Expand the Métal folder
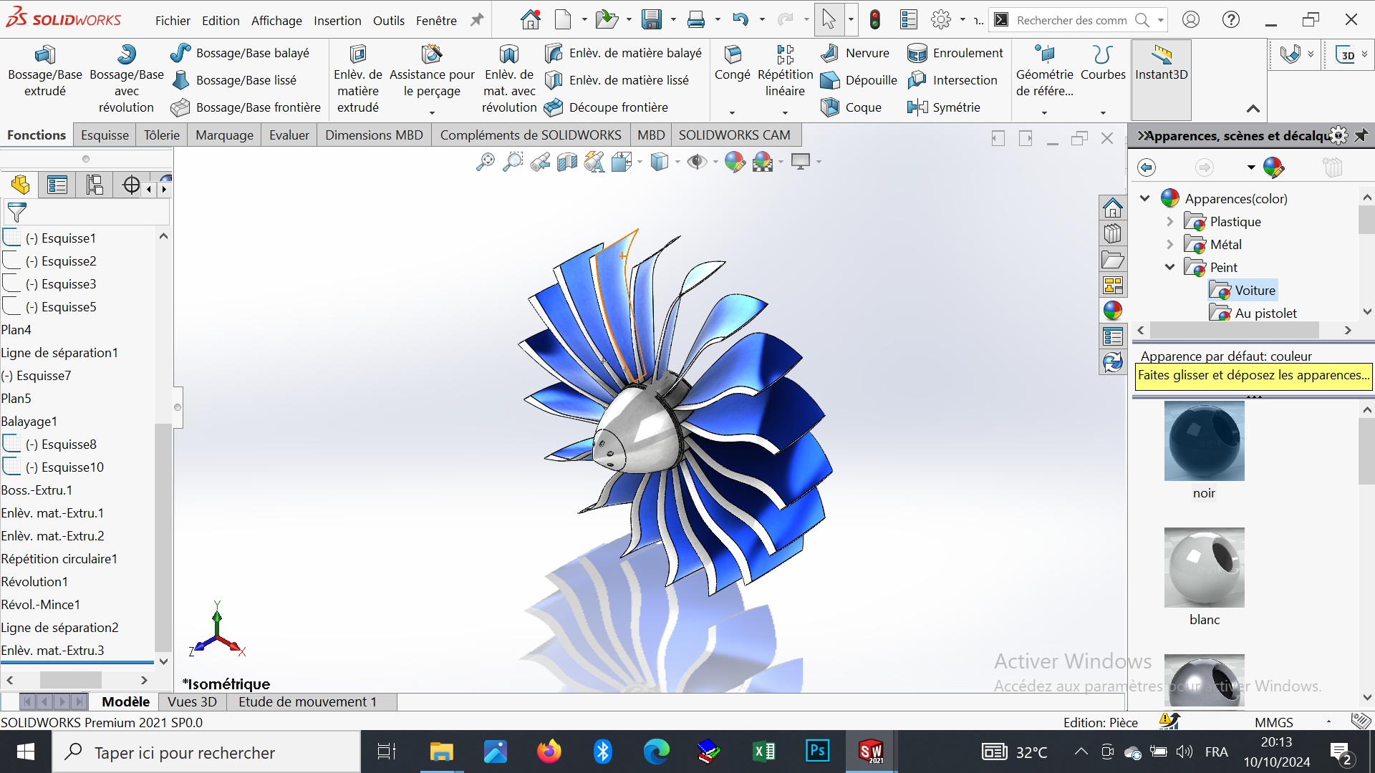The image size is (1375, 773). tap(1169, 245)
